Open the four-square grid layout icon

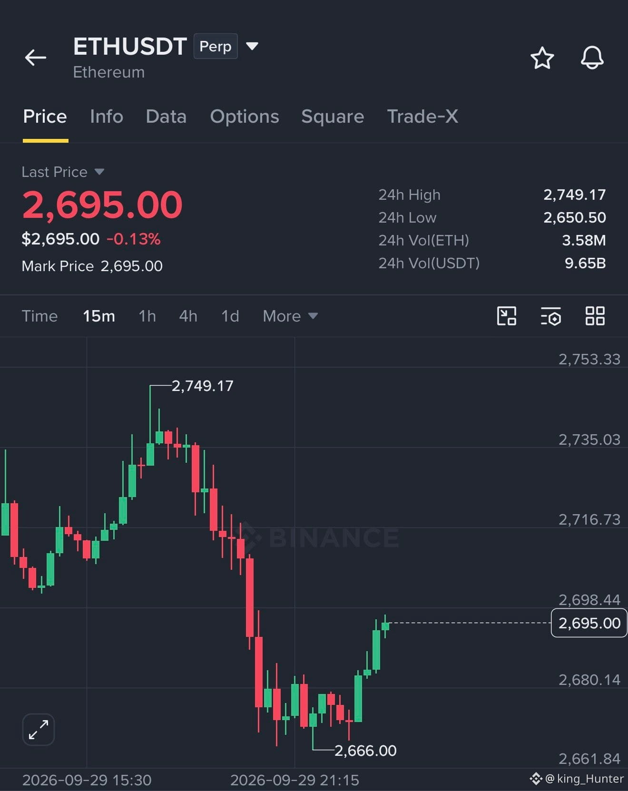click(595, 316)
